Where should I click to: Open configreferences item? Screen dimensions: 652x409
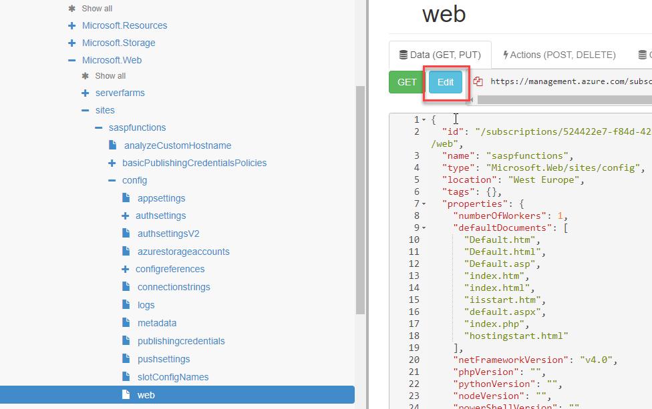170,269
